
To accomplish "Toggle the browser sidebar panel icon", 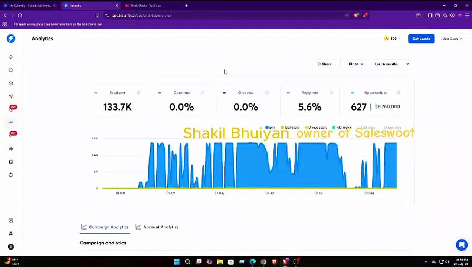I will 430,16.
